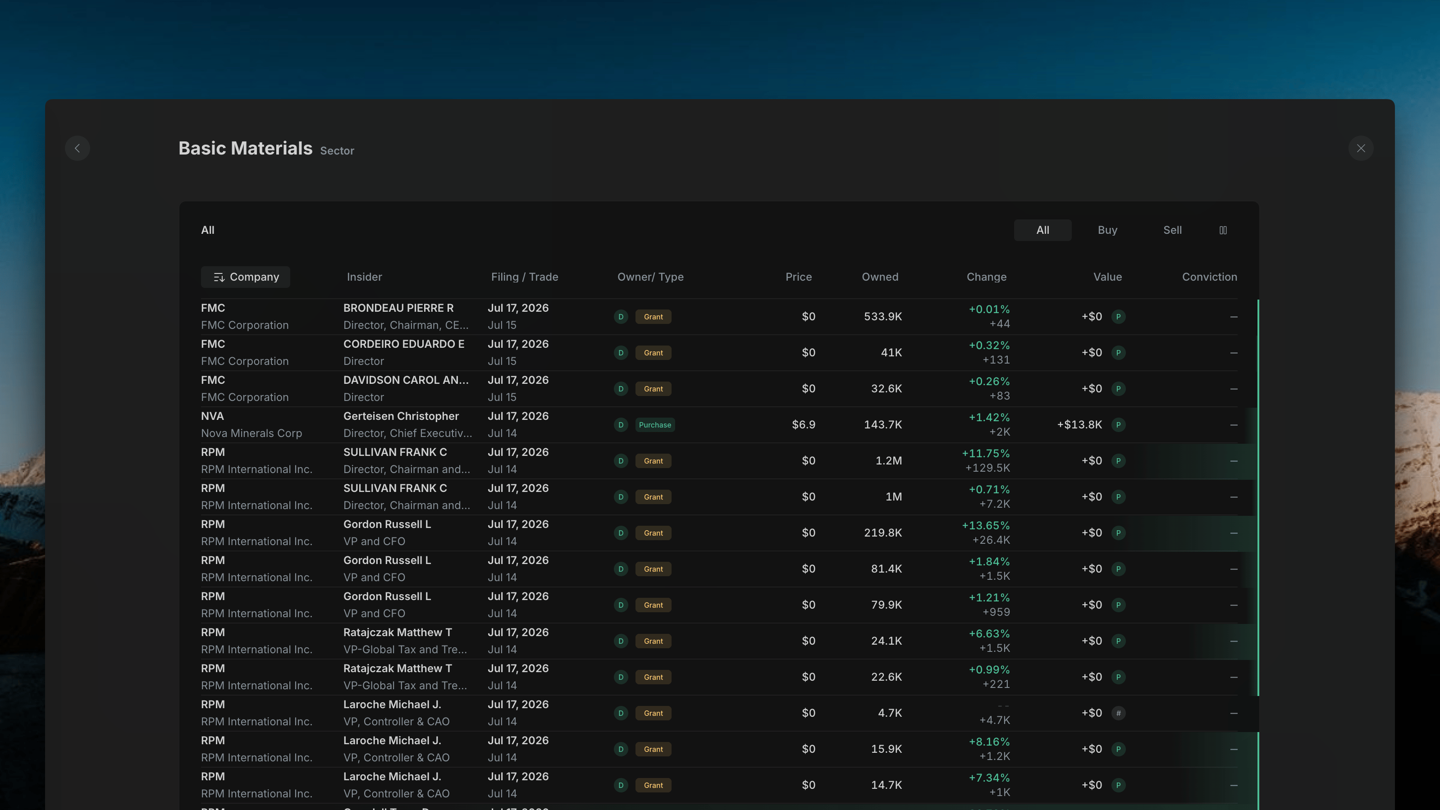
Task: Click the D owner icon in the +11.75% row
Action: [x=621, y=461]
